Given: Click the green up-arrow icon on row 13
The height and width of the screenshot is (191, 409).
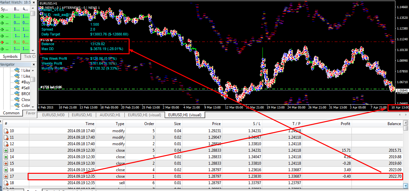Looking at the screenshot, I should [x=6, y=150].
